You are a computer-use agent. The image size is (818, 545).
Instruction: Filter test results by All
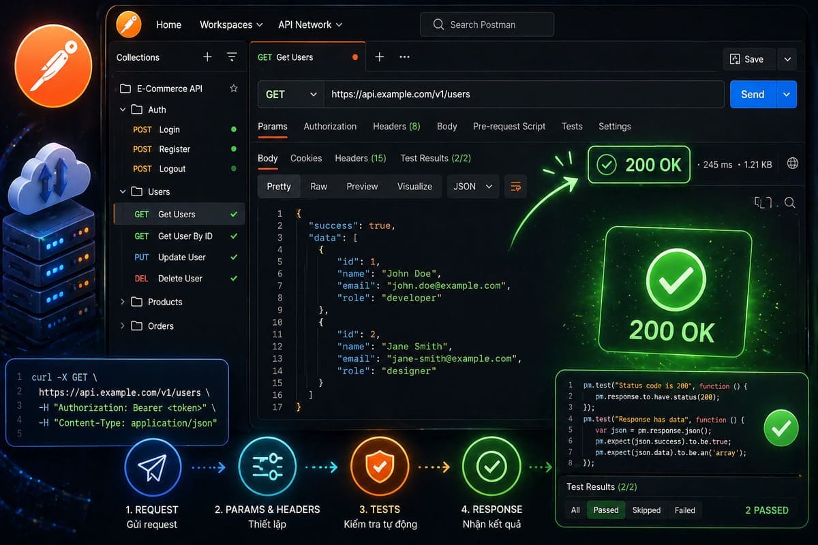coord(575,510)
